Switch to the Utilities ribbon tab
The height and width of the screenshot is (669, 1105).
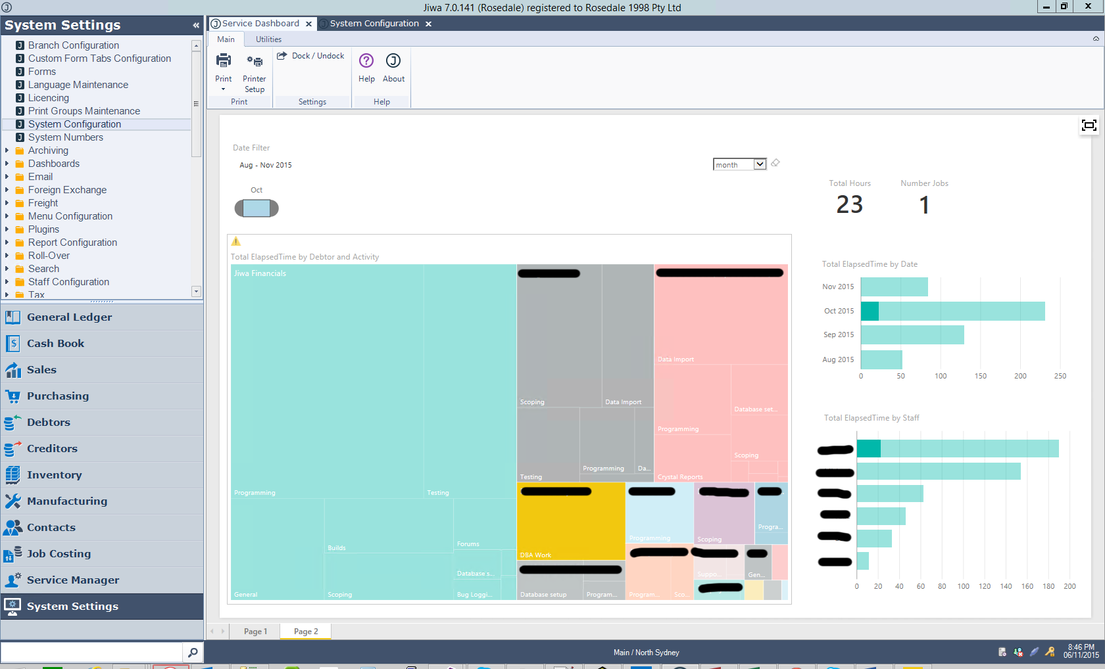268,39
